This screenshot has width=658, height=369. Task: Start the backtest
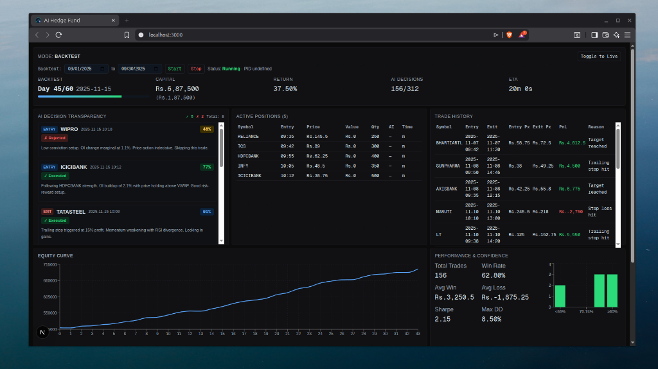pyautogui.click(x=175, y=69)
